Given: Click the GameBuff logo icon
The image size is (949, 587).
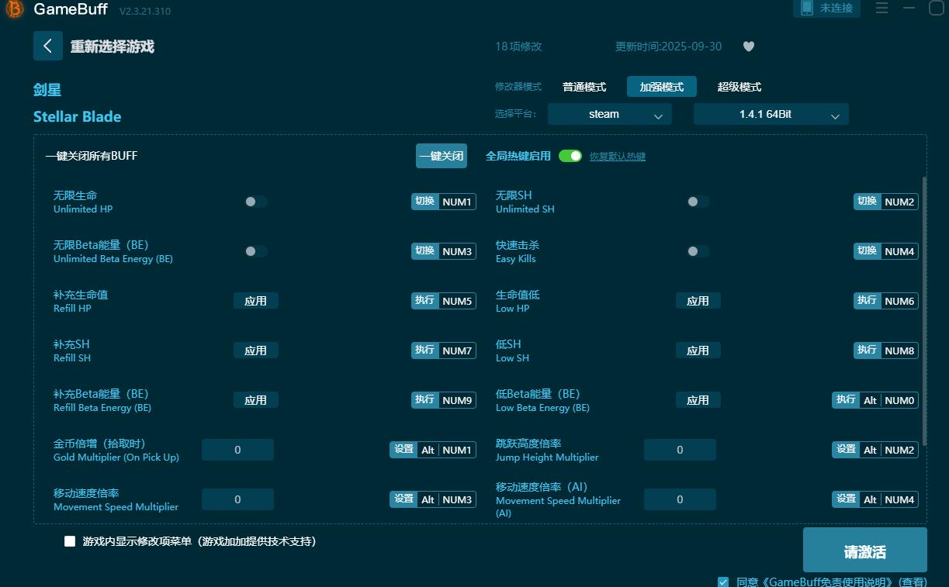Looking at the screenshot, I should [14, 9].
